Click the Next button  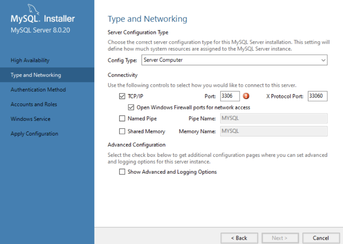point(280,238)
